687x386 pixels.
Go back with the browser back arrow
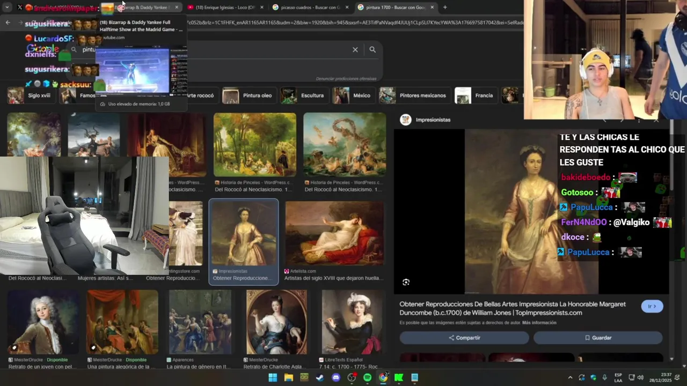pos(8,23)
